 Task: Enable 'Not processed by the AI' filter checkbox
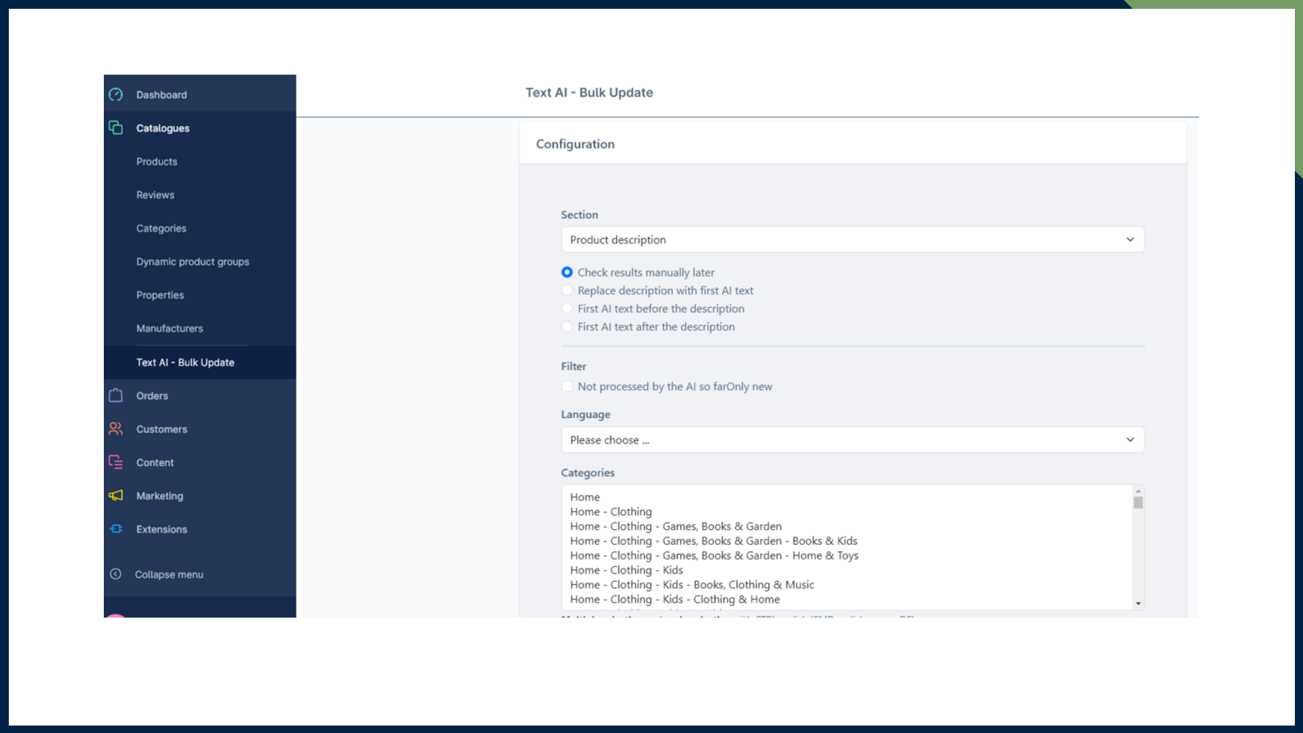click(567, 386)
